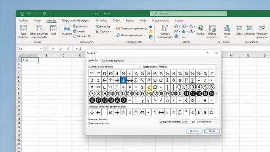Open the Subconjunto dropdown
This screenshot has width=270, height=152.
(188, 67)
